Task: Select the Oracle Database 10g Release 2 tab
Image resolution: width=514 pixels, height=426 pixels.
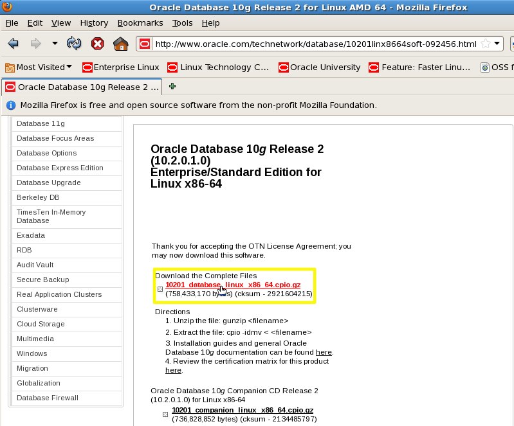Action: 82,87
